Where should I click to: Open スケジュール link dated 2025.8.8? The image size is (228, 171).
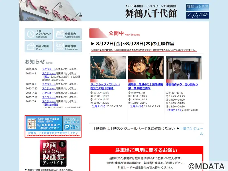pos(49,74)
